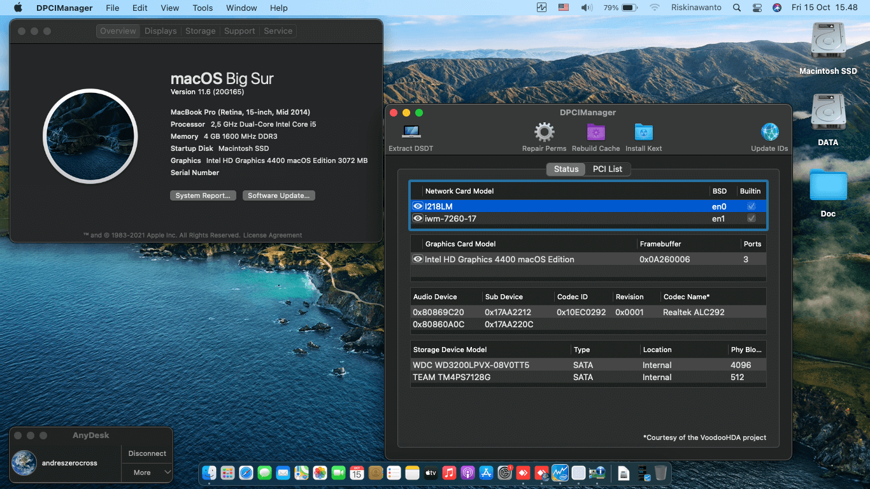Open the License Agreement link

pyautogui.click(x=273, y=235)
